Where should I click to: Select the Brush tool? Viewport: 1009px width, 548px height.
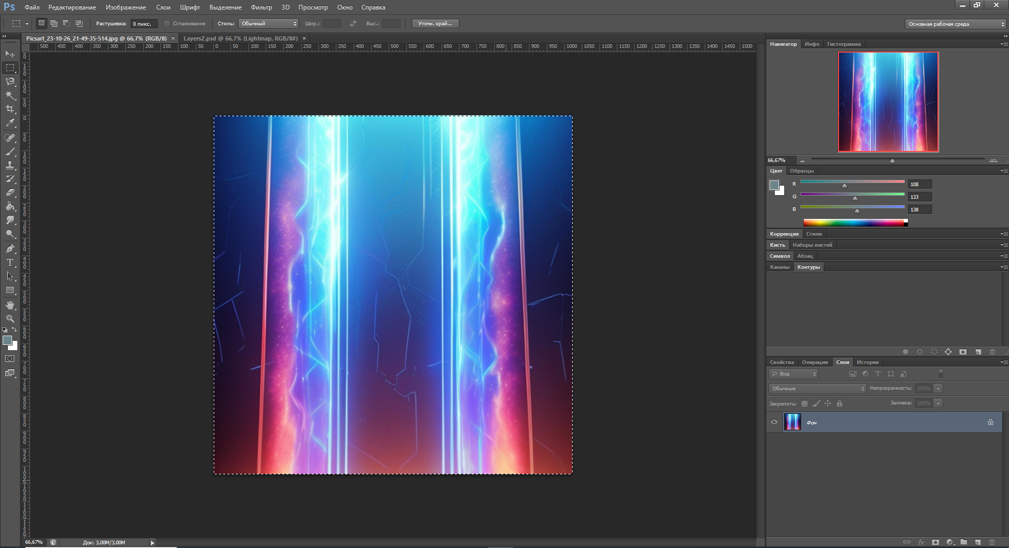tap(10, 151)
